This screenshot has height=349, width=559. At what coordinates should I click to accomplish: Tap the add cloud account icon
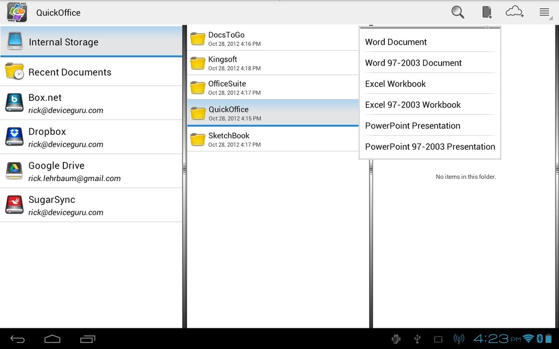(x=515, y=12)
